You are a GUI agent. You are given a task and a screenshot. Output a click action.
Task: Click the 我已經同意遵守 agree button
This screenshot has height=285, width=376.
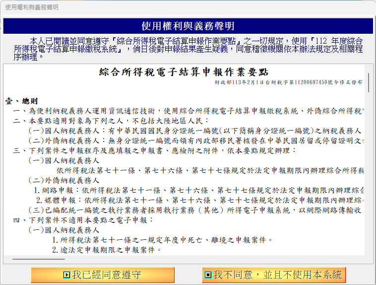[x=102, y=275]
